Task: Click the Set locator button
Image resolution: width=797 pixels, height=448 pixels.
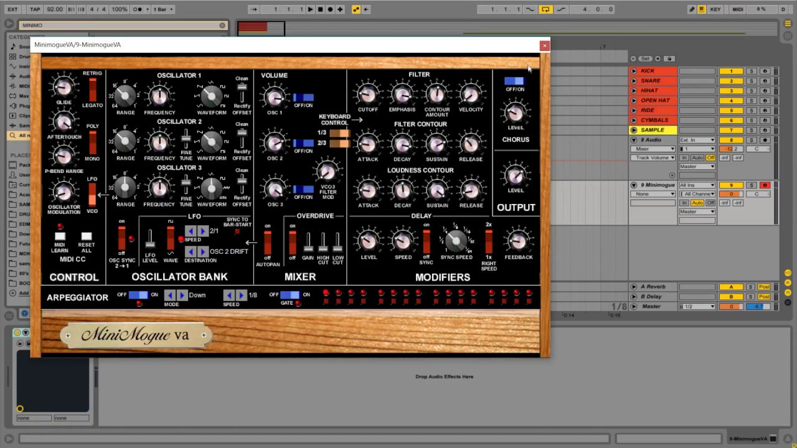Action: (646, 58)
